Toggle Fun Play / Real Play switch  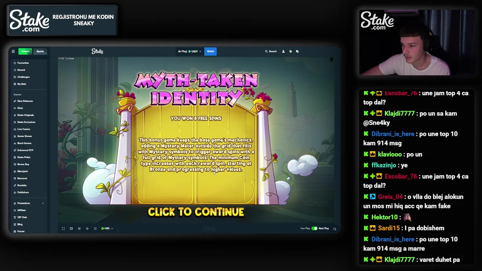314,228
